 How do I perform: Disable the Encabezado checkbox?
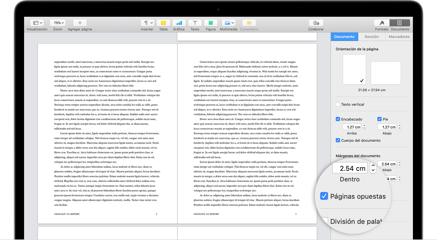pos(338,119)
